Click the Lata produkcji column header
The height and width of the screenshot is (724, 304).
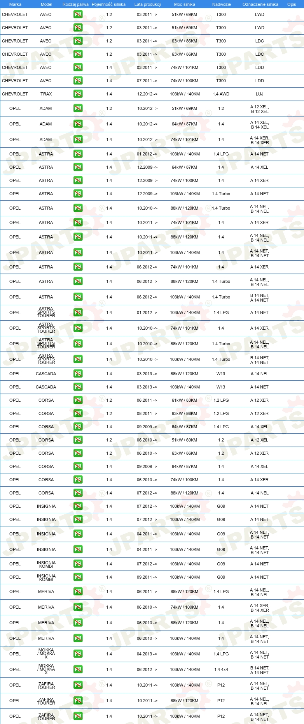pyautogui.click(x=148, y=4)
